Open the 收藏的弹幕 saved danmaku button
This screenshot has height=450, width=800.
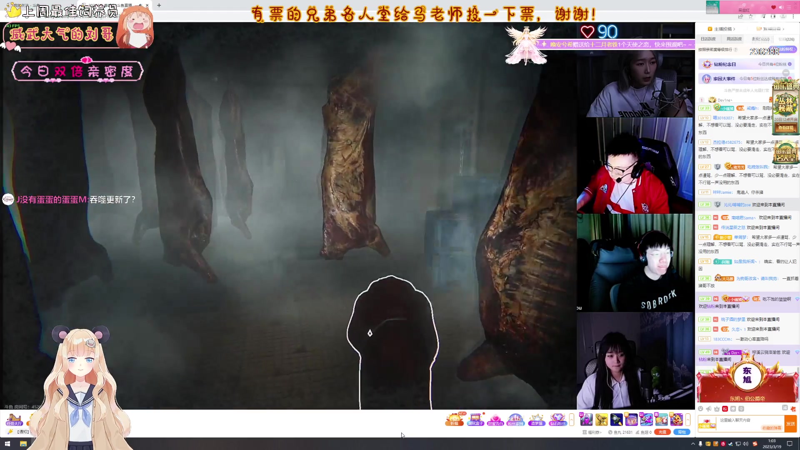(771, 428)
